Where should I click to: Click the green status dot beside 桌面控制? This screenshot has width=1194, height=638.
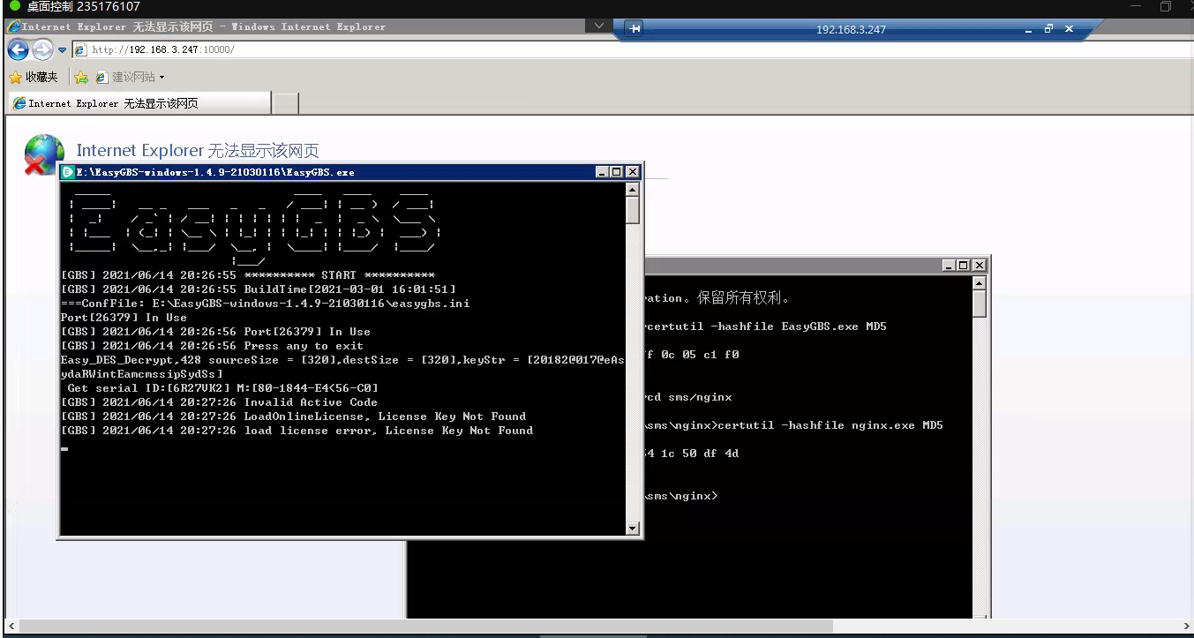tap(14, 6)
